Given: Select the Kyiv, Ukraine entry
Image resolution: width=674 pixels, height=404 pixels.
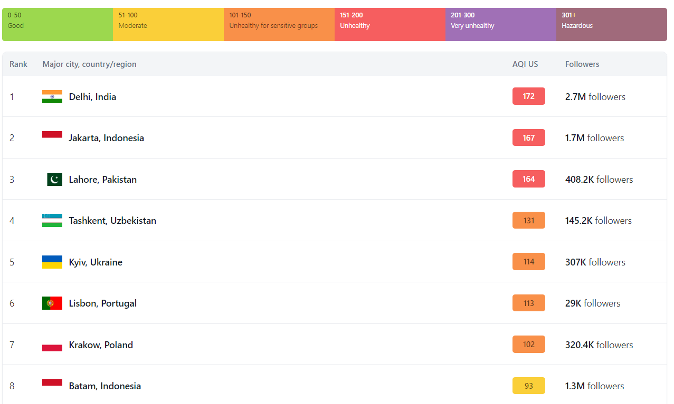Looking at the screenshot, I should point(96,262).
